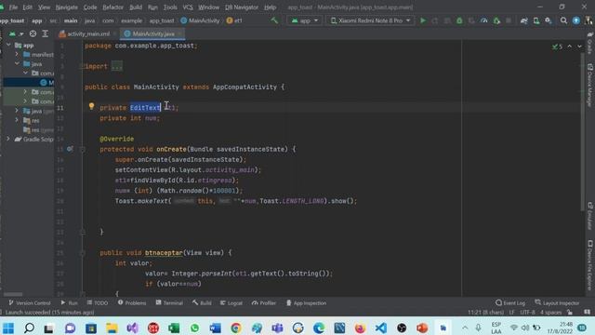Open Device Manager icon in the toolbar
Image resolution: width=595 pixels, height=335 pixels.
tap(536, 20)
